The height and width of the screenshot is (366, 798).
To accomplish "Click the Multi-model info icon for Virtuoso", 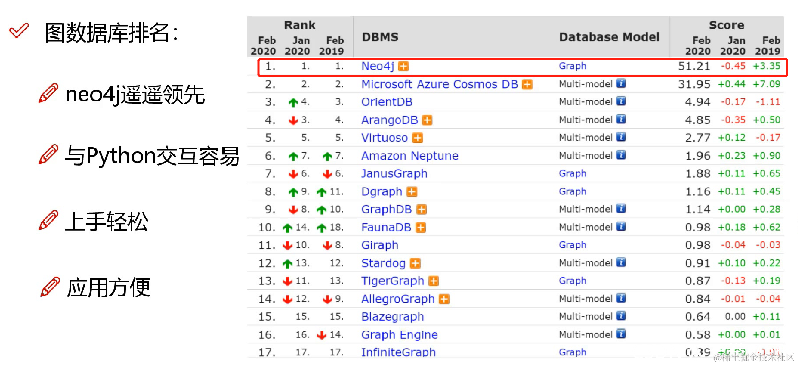I will [x=621, y=137].
